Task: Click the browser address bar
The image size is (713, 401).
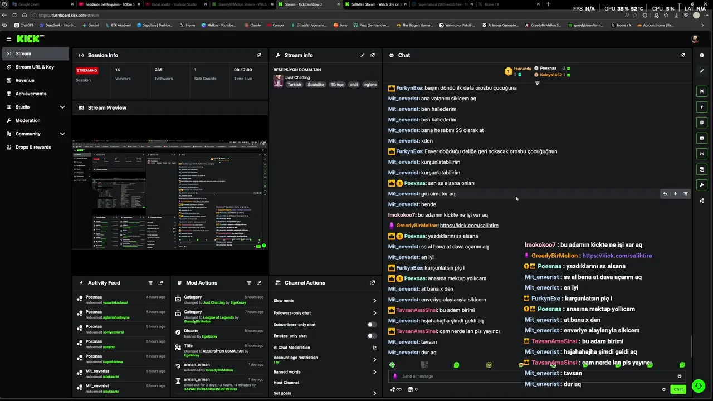Action: click(334, 15)
